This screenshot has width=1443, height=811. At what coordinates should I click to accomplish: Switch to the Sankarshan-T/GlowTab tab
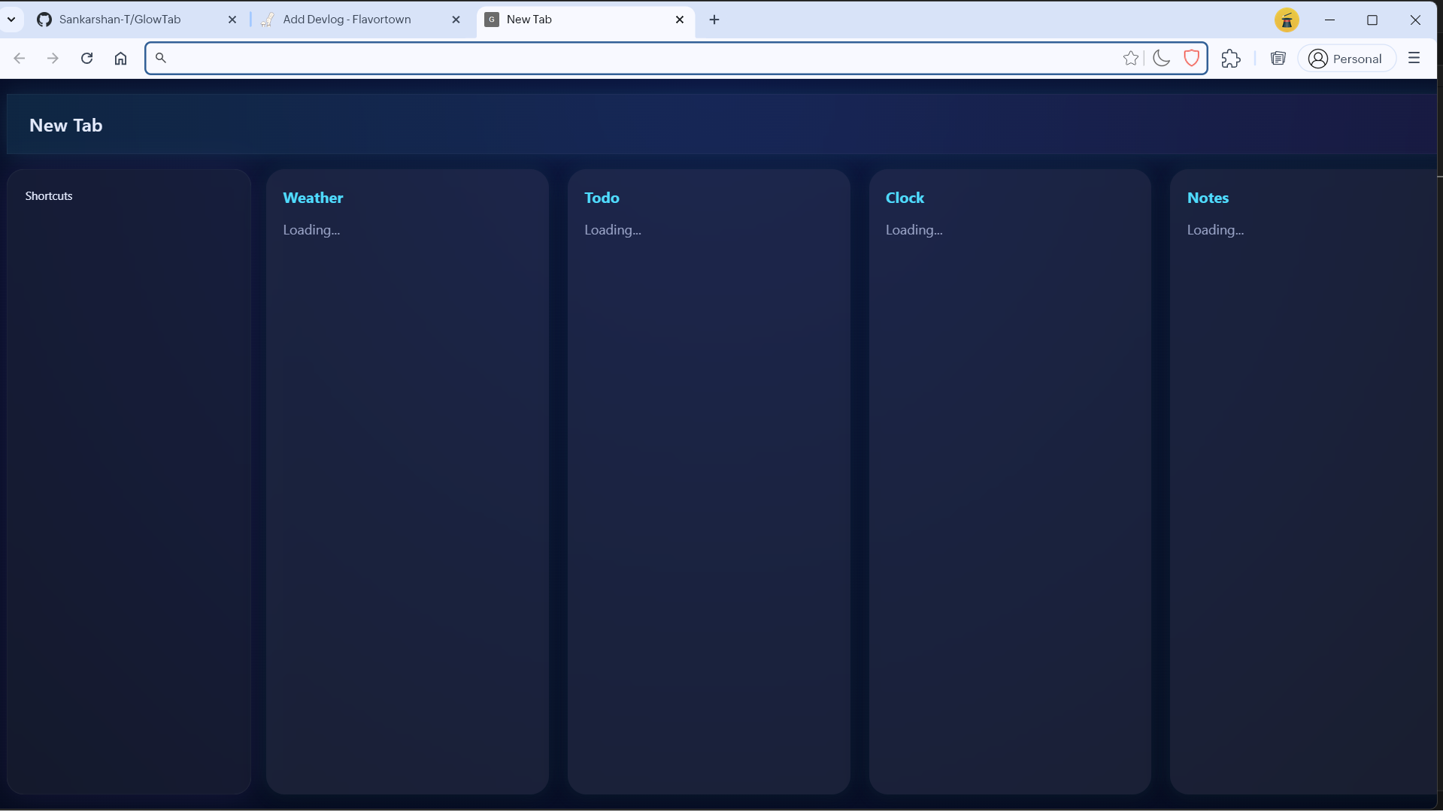(120, 20)
